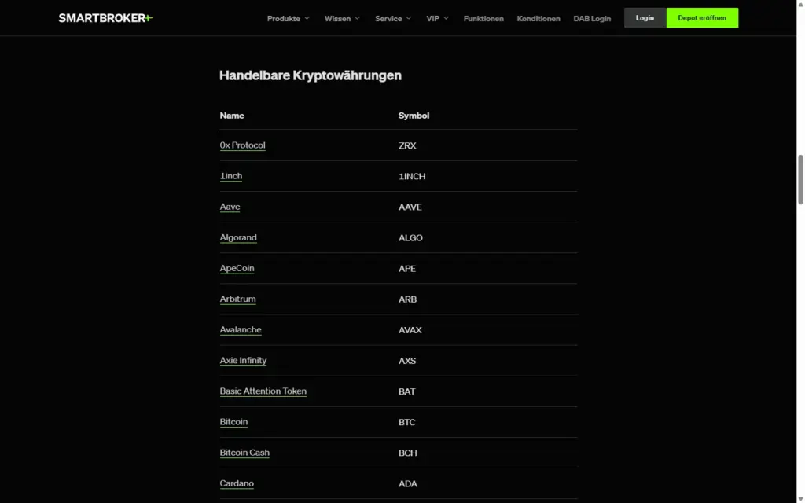This screenshot has height=503, width=805.
Task: Expand the Service menu chevron
Action: click(409, 18)
